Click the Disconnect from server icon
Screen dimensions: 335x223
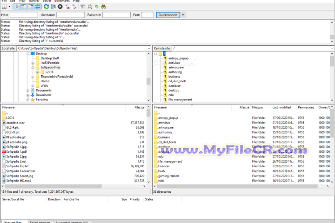(67, 7)
